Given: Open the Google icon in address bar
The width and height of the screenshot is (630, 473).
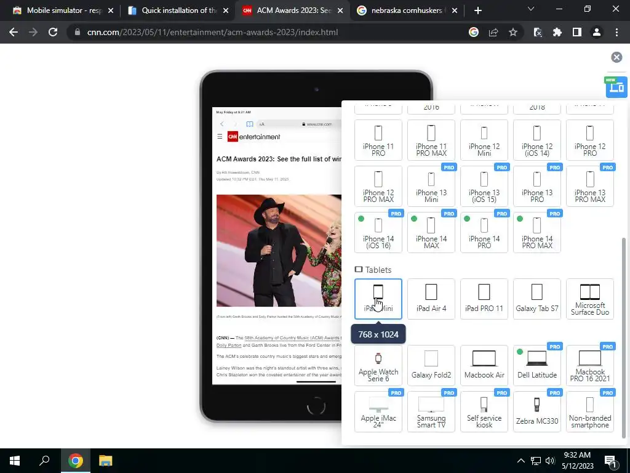Looking at the screenshot, I should click(x=474, y=32).
